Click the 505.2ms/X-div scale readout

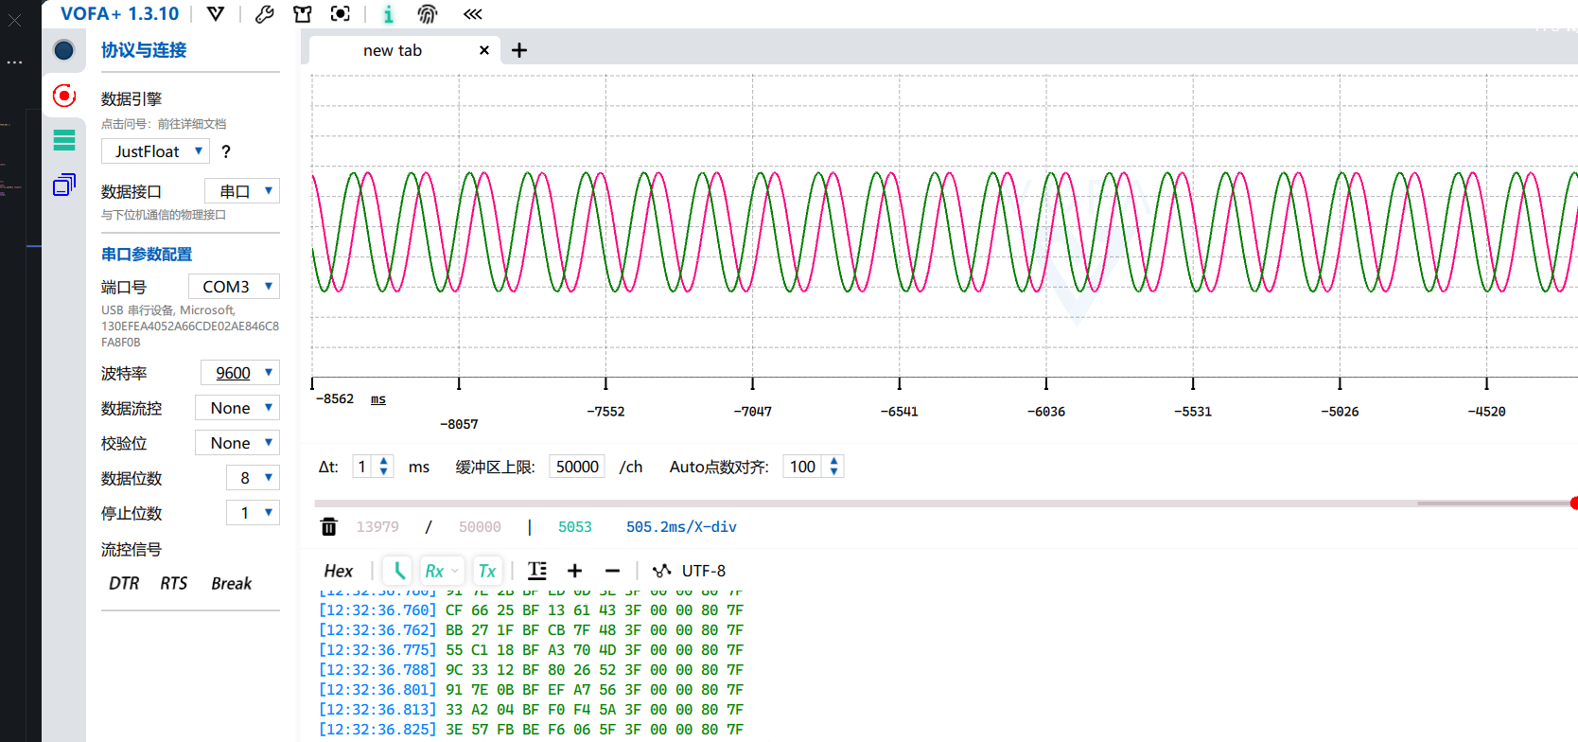tap(681, 526)
